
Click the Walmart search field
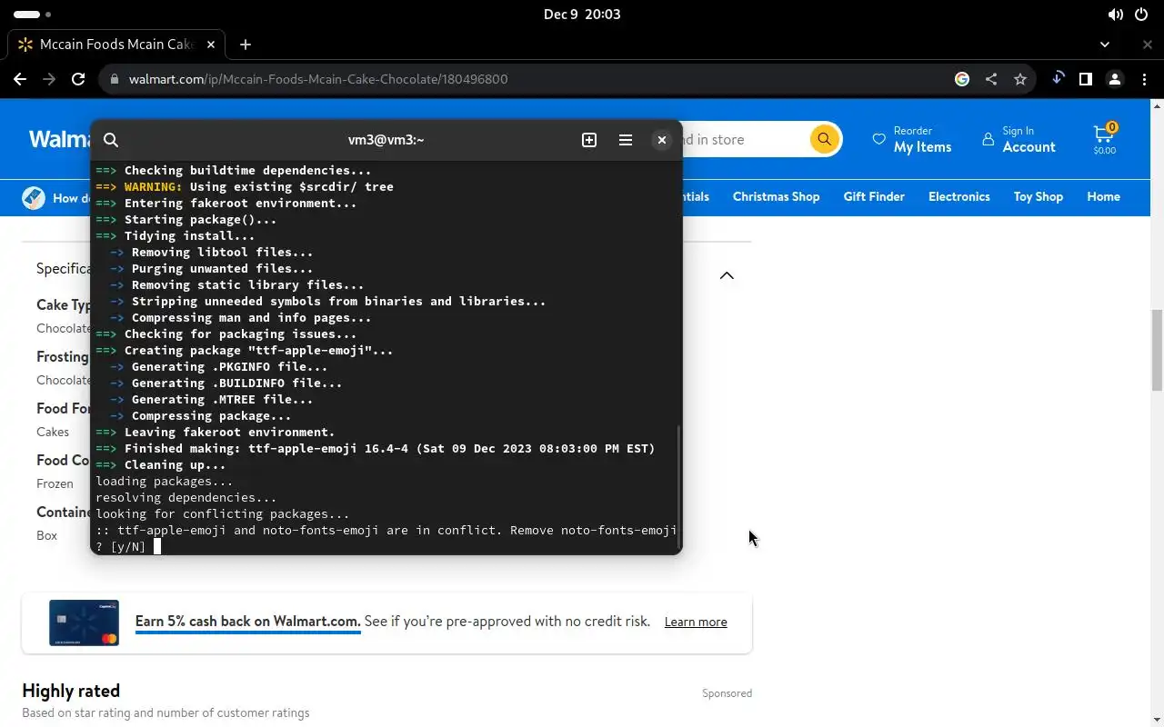pos(744,139)
